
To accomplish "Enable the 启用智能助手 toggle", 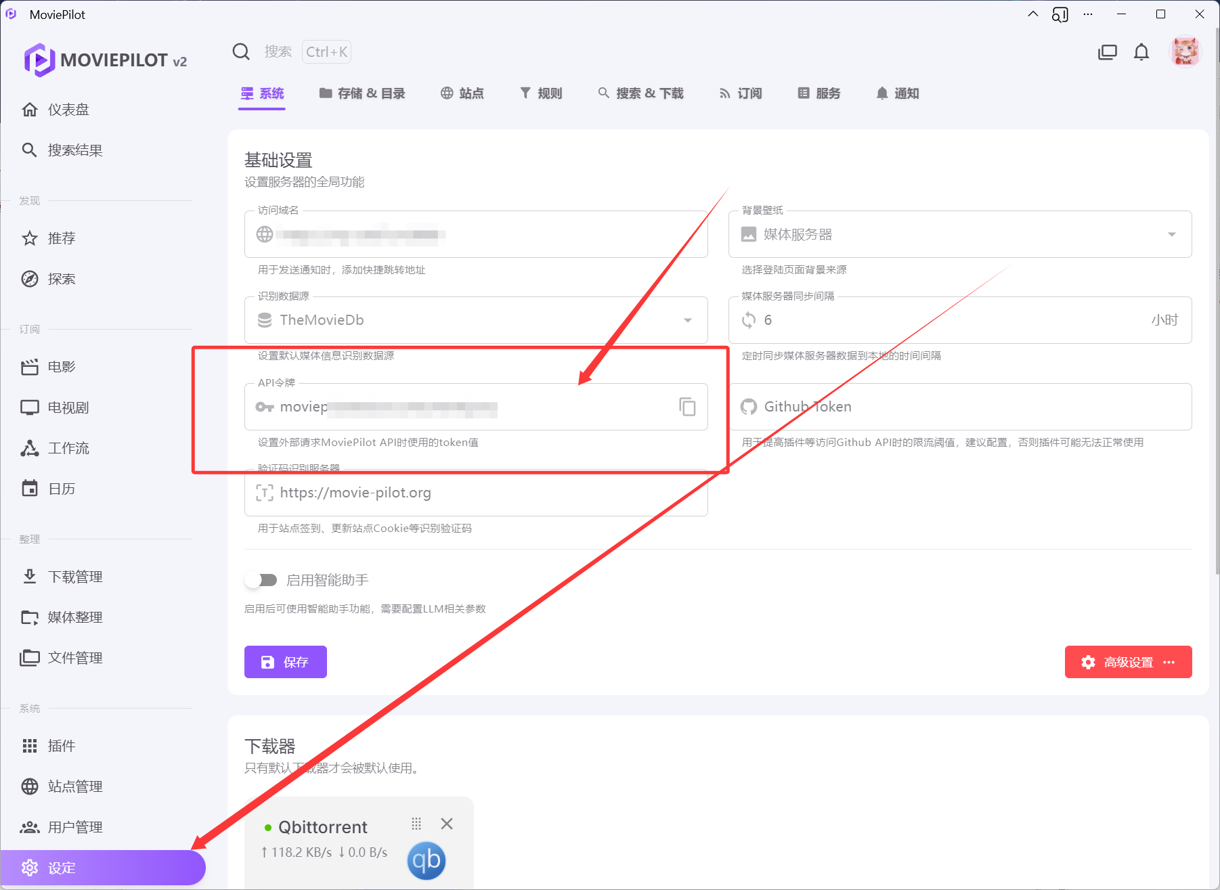I will pyautogui.click(x=261, y=580).
